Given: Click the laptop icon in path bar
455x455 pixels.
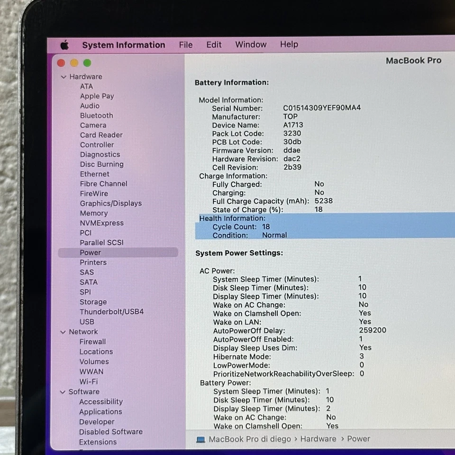Looking at the screenshot, I should point(200,440).
